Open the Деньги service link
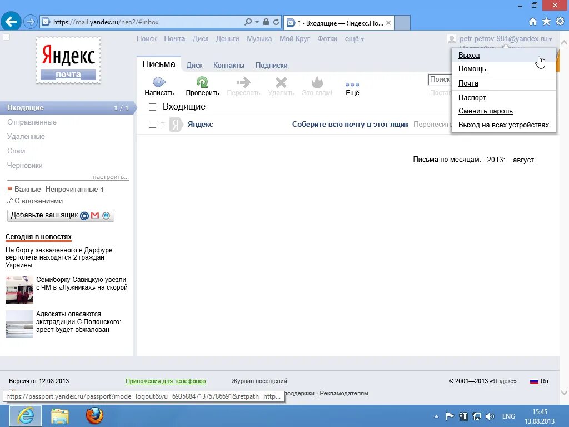This screenshot has width=569, height=427. pos(227,39)
